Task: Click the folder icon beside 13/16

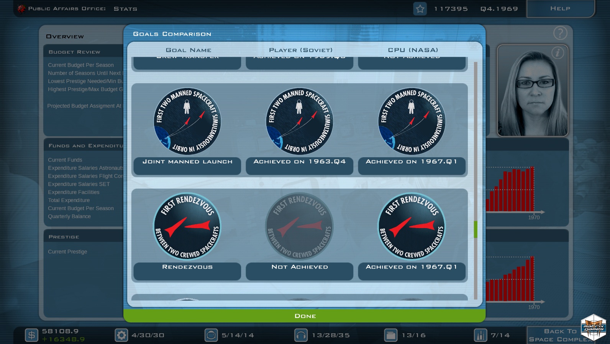Action: (x=391, y=335)
